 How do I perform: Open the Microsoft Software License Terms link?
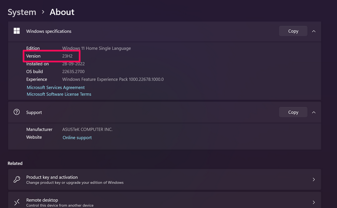tap(59, 94)
